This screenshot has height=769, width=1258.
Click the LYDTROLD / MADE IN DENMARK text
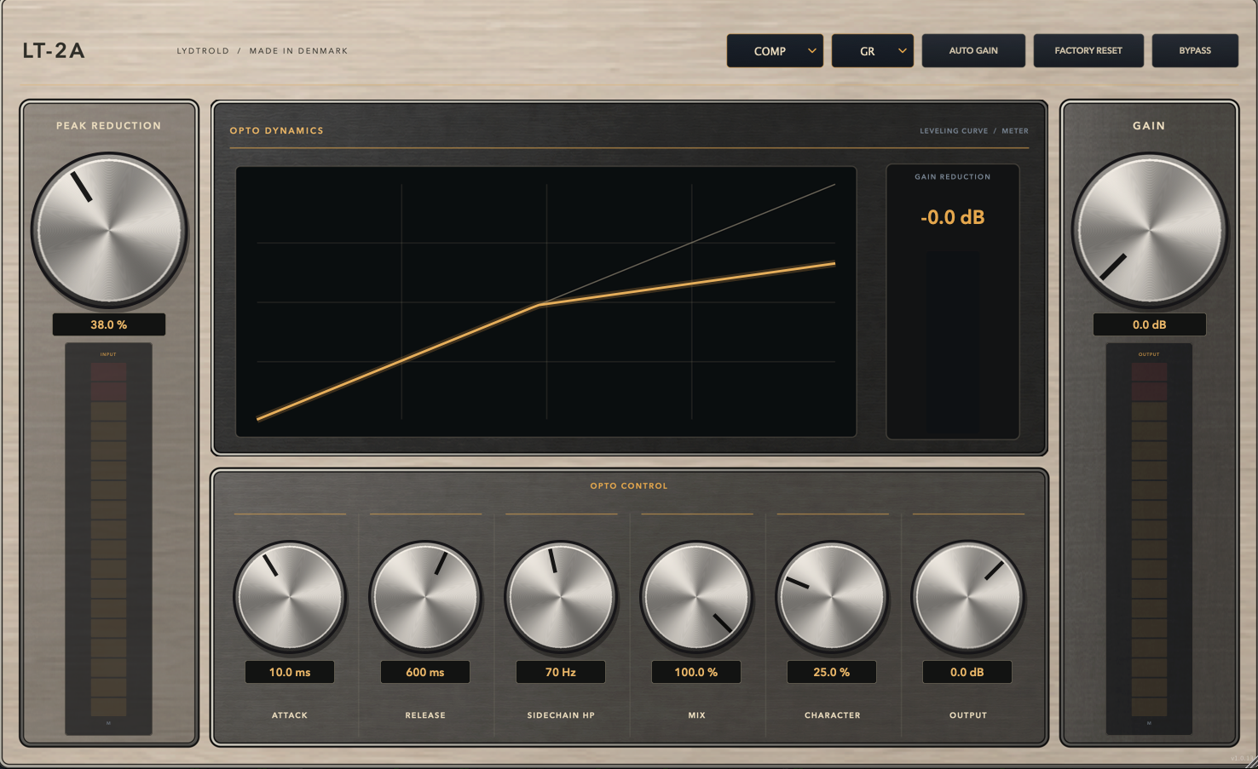263,51
